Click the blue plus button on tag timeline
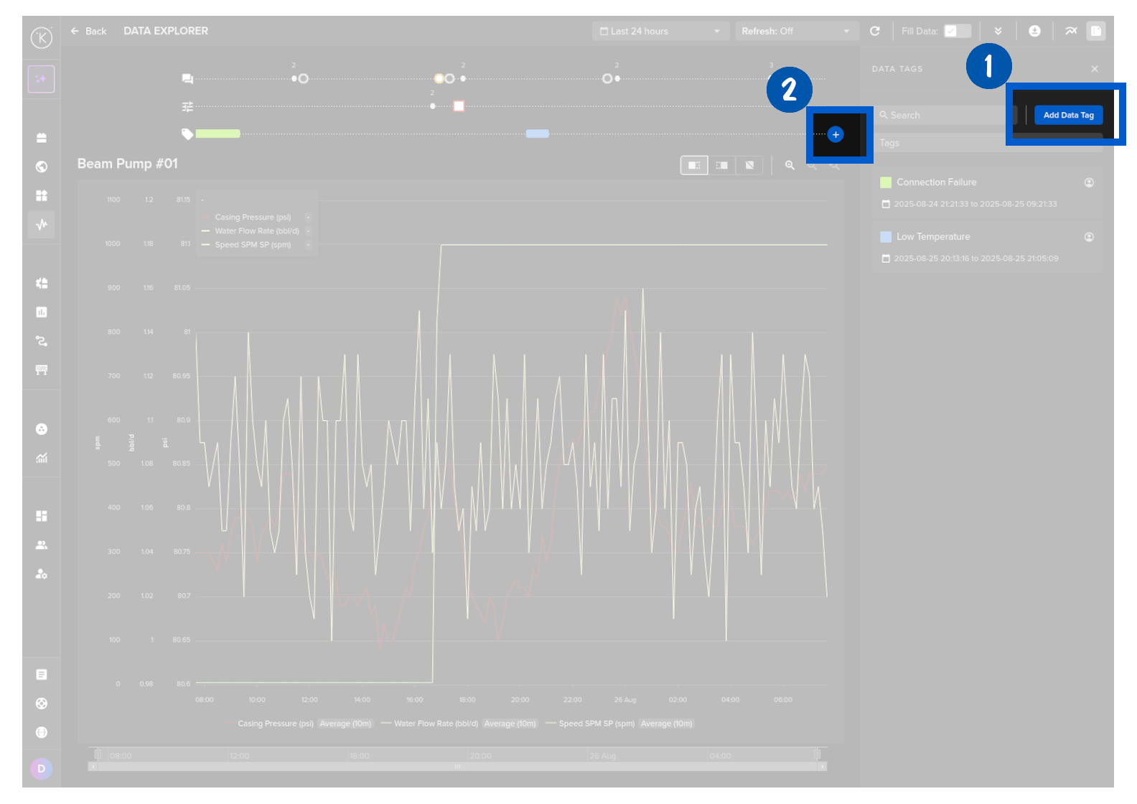The image size is (1137, 804). [x=835, y=135]
